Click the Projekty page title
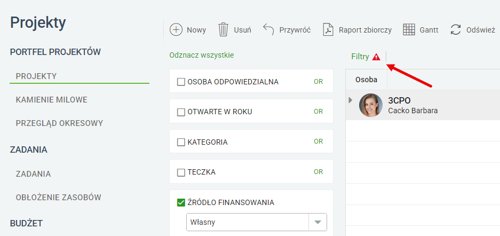 (x=38, y=22)
